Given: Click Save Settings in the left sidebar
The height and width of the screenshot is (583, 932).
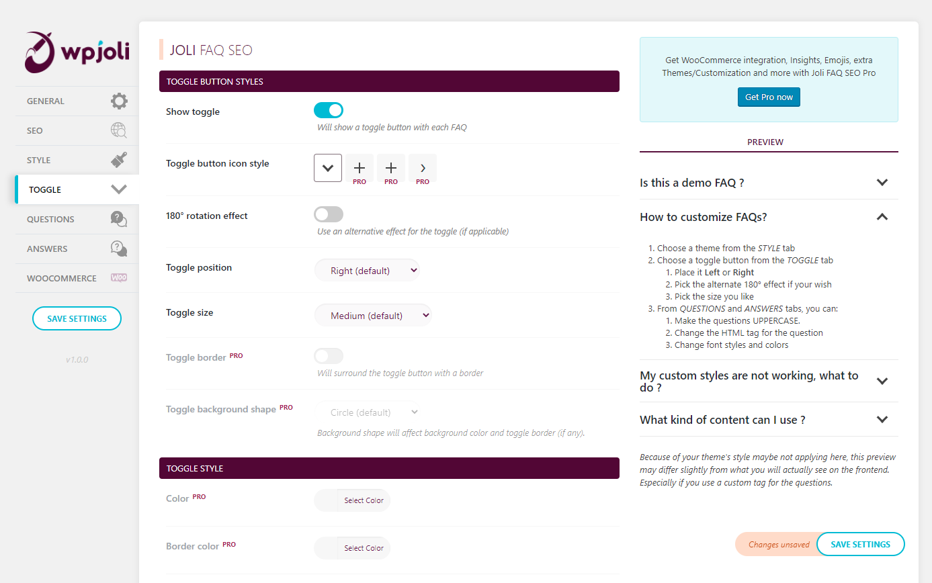Looking at the screenshot, I should (x=77, y=318).
